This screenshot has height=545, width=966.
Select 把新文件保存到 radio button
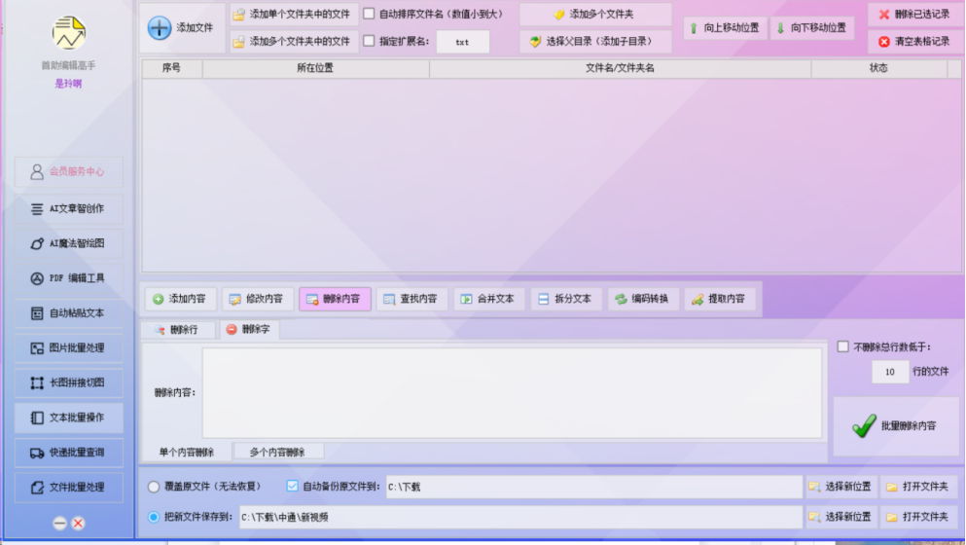click(154, 517)
